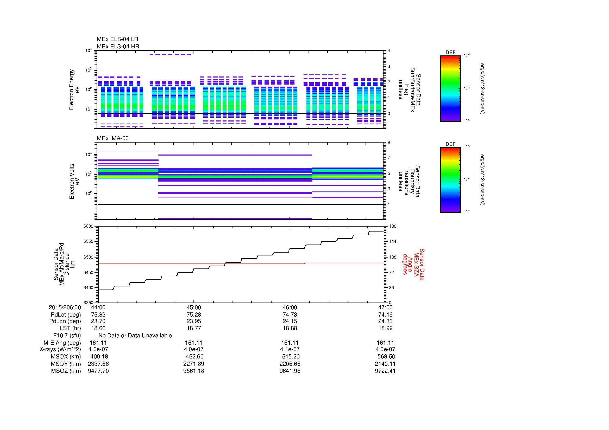Click the 'PdLon (deg)' row label
This screenshot has height=430, width=609.
point(65,321)
